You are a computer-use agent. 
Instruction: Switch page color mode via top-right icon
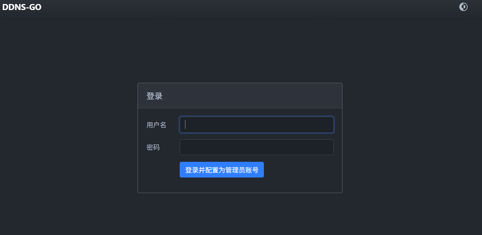click(463, 7)
